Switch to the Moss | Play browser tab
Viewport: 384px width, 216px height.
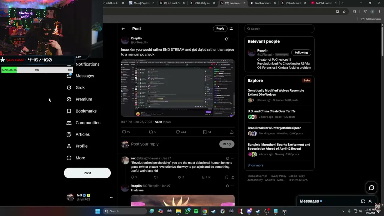[142, 3]
